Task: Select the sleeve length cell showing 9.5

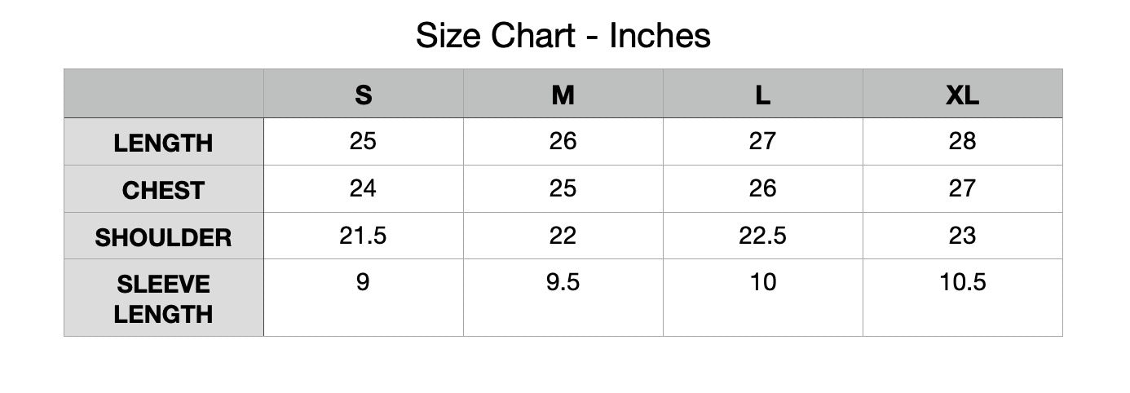Action: click(x=563, y=282)
